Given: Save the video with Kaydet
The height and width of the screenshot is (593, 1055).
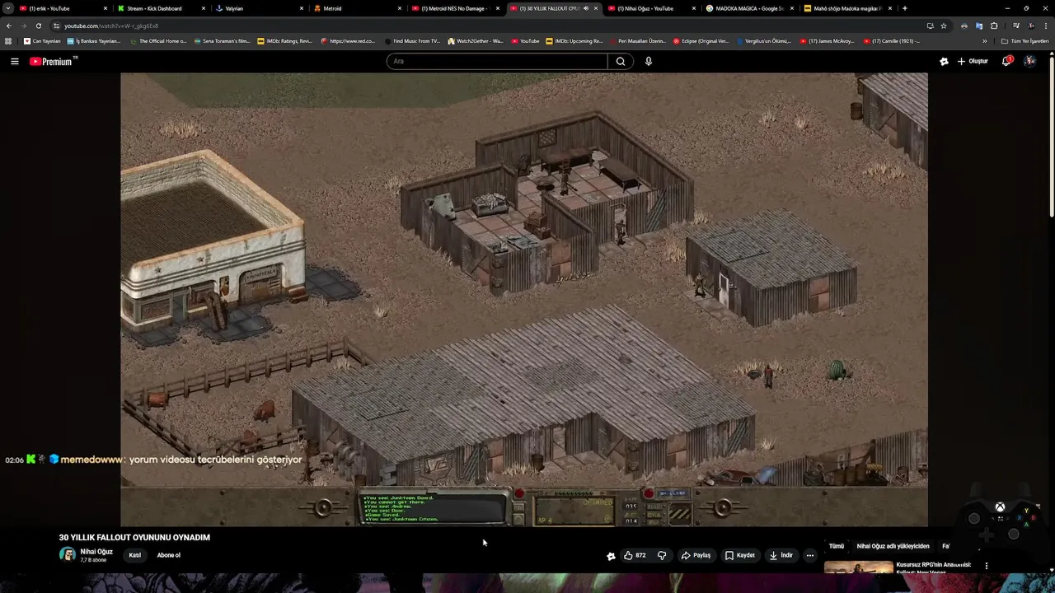Looking at the screenshot, I should (x=740, y=555).
